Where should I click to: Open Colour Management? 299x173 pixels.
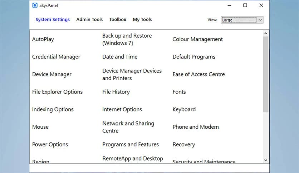coord(197,39)
